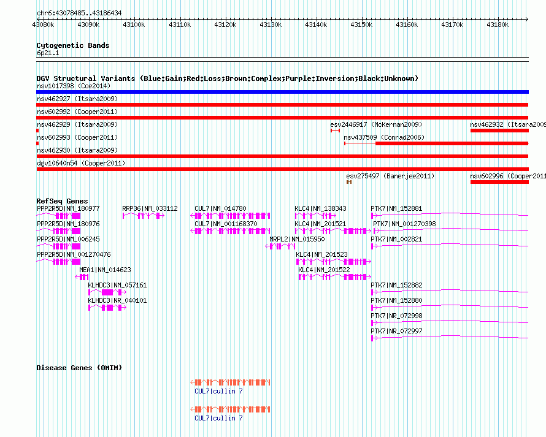Click the KLC4|NM_138343 transcript label
This screenshot has height=437, width=546.
pyautogui.click(x=320, y=209)
